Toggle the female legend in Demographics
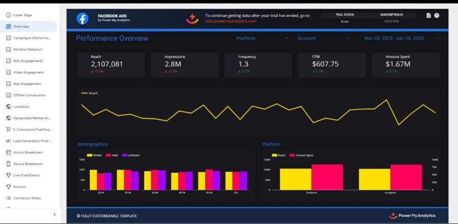Viewport: 458px width, 224px height. click(94, 155)
